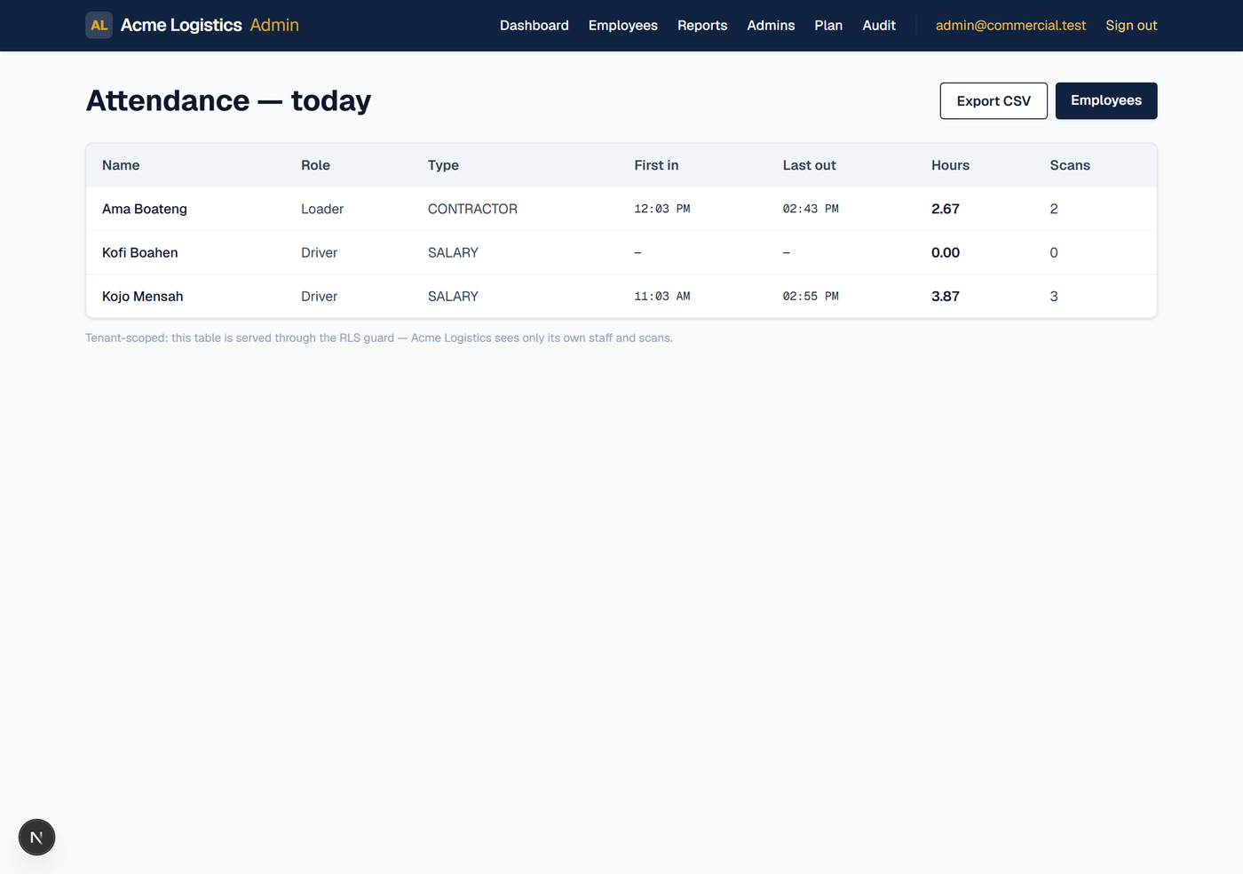Open the Dashboard nav item
This screenshot has width=1243, height=874.
534,26
